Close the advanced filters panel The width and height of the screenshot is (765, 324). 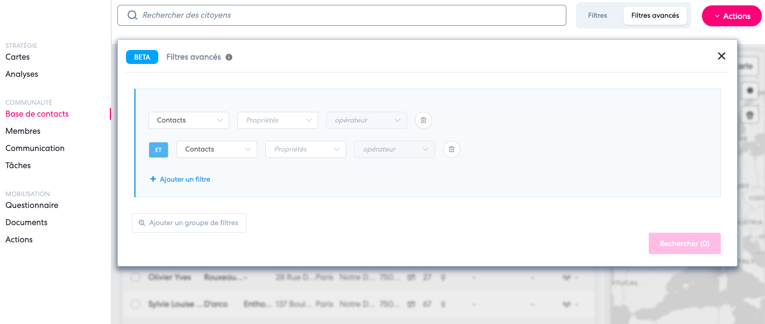click(721, 56)
